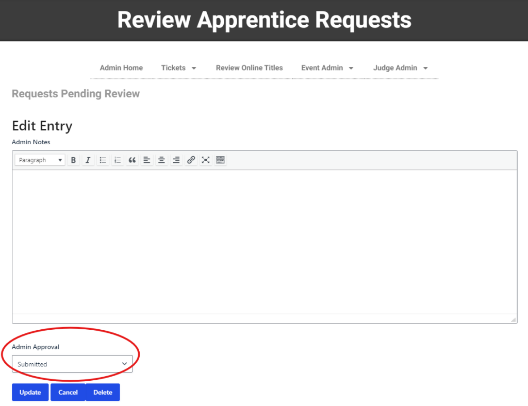Toggle bold formatting in Admin Notes editor

tap(73, 160)
